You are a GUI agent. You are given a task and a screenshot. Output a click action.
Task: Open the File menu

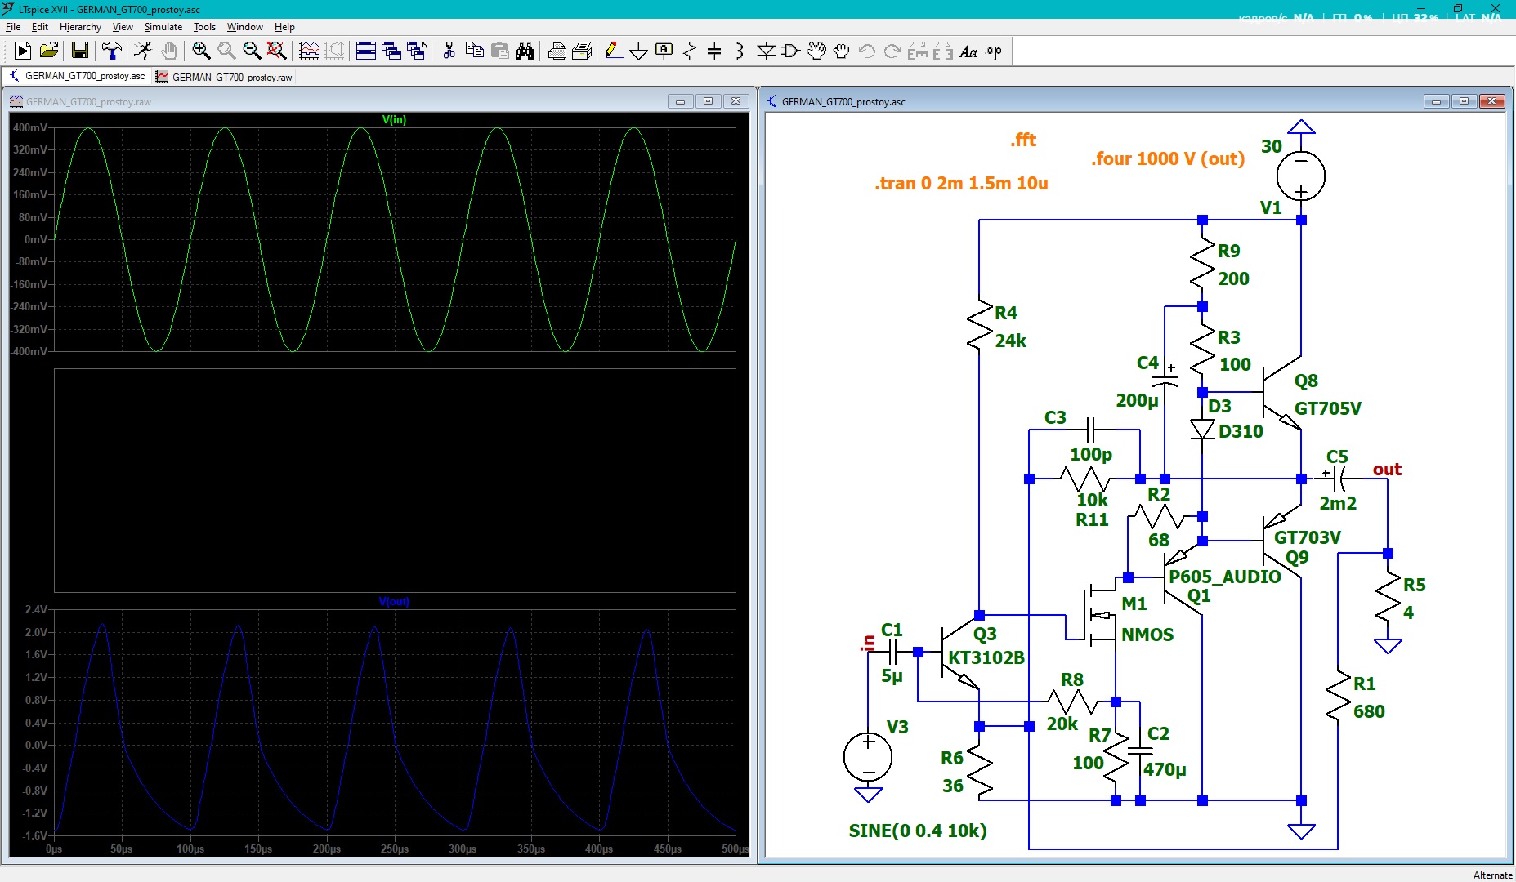click(x=13, y=27)
